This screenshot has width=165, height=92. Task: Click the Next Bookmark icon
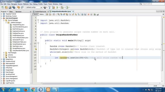[x=76, y=14]
